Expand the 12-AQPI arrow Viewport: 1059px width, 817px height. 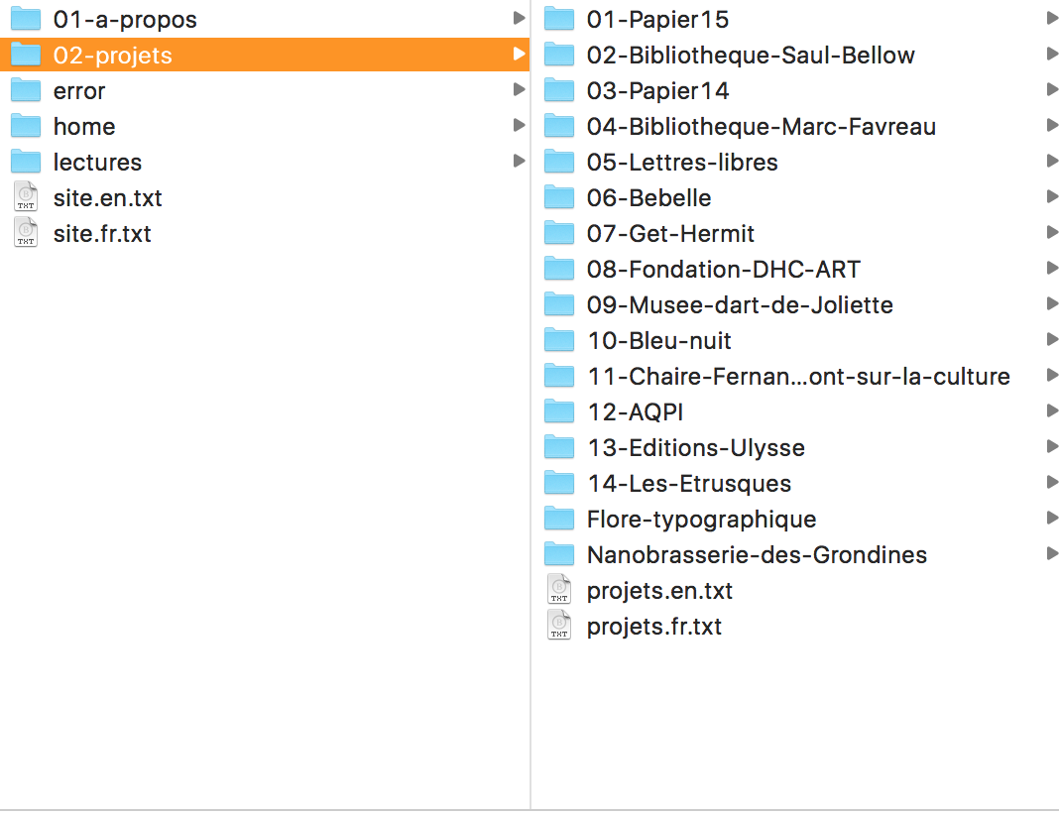point(1052,411)
